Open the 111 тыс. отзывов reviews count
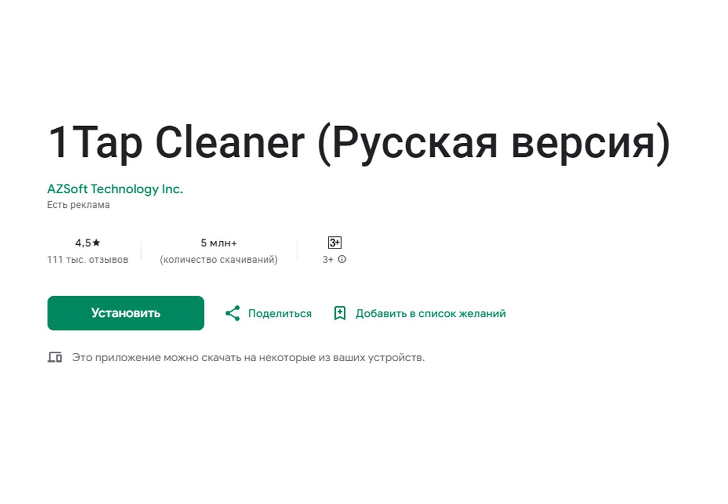Viewport: 728px width, 504px height. [87, 260]
